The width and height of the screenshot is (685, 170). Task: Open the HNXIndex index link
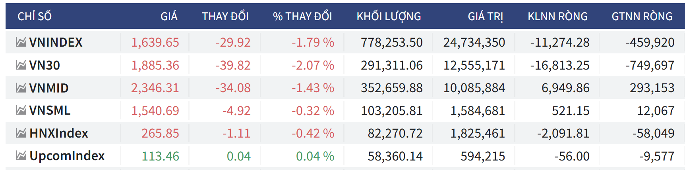tap(59, 133)
